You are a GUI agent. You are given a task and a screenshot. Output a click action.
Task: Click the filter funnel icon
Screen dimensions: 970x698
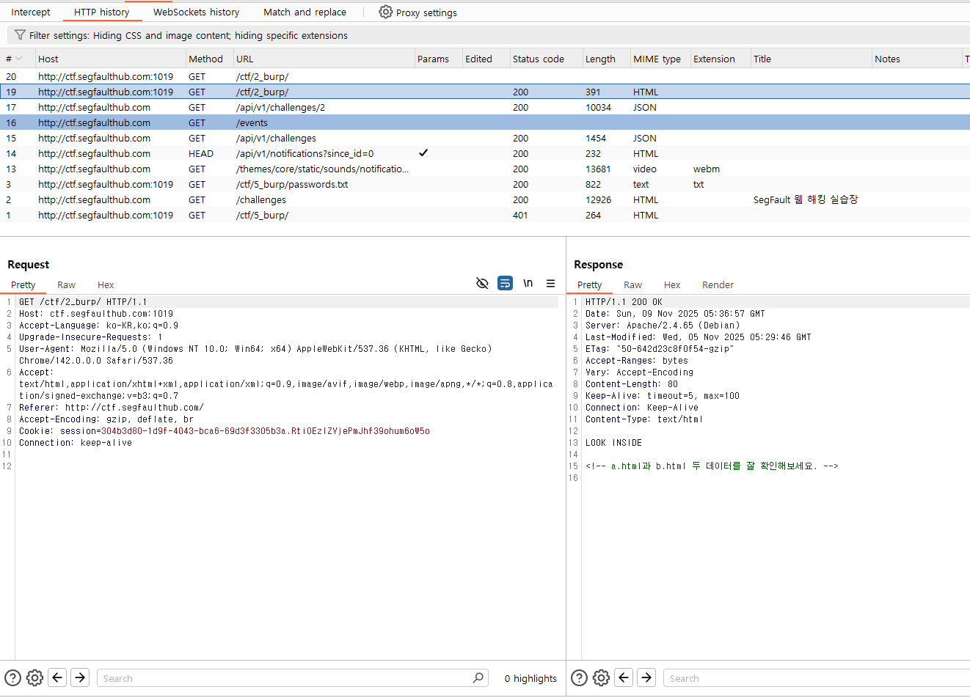(20, 35)
